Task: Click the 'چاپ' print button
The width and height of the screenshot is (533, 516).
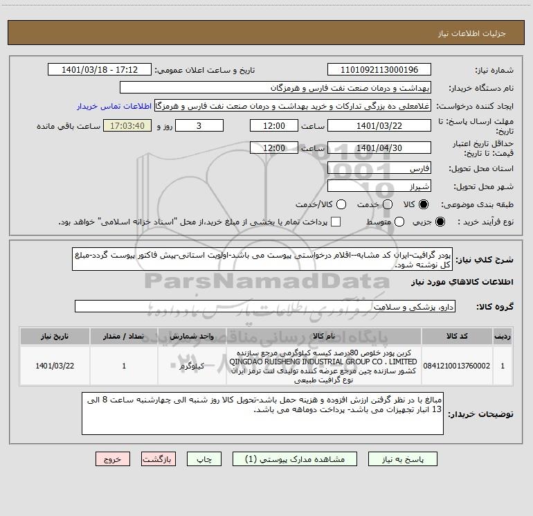Action: click(x=204, y=459)
